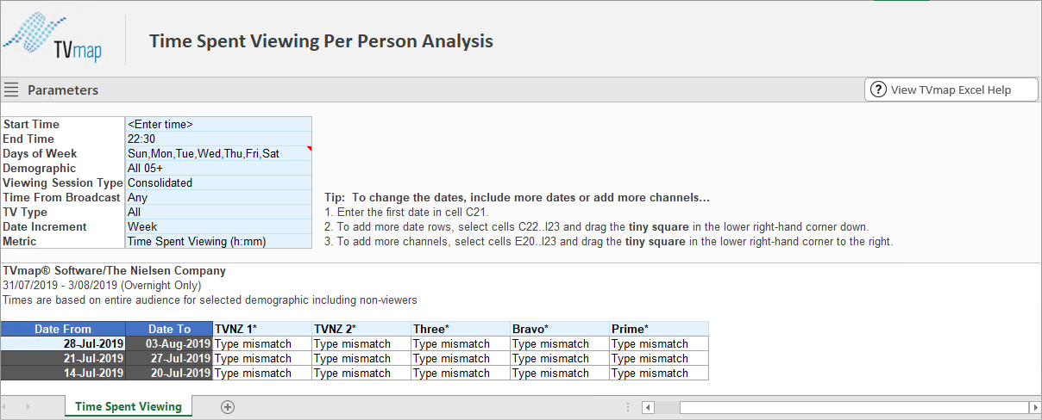Select the Date Increment Week cell
Viewport: 1042px width, 420px height.
tap(219, 226)
